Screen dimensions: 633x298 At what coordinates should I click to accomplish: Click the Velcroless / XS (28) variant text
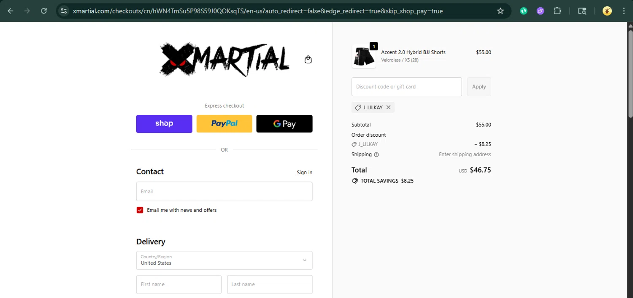[x=400, y=60]
